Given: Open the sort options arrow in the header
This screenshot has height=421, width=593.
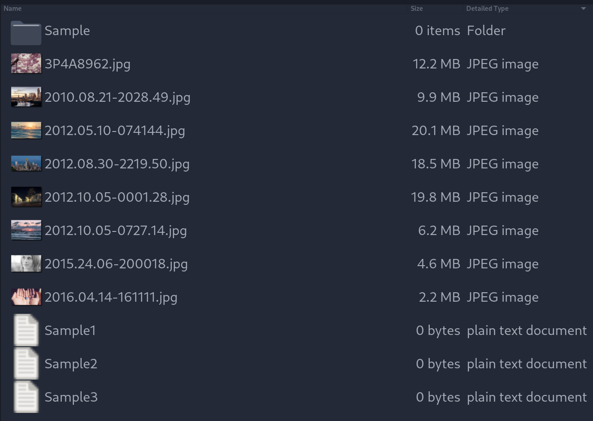Looking at the screenshot, I should 584,8.
